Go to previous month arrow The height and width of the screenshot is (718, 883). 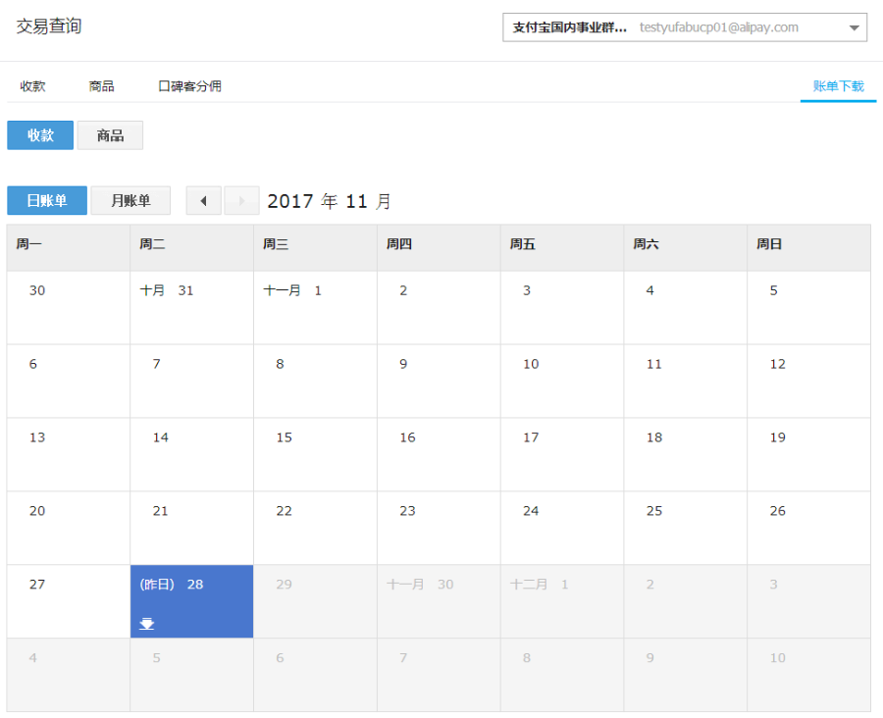click(x=203, y=200)
